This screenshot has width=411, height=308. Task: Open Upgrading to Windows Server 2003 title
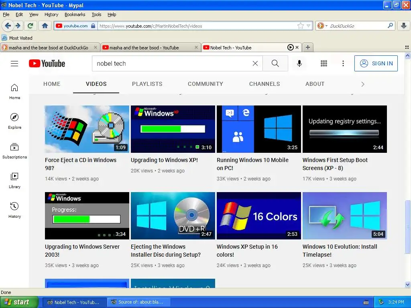pos(82,251)
